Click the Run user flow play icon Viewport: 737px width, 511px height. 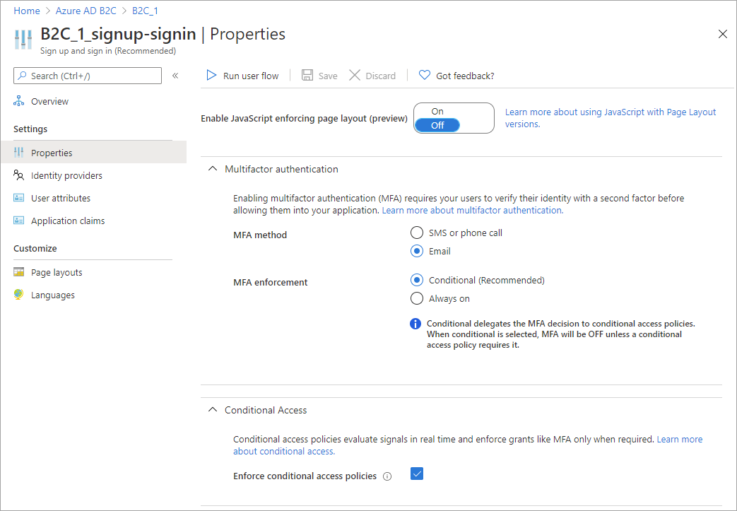211,76
